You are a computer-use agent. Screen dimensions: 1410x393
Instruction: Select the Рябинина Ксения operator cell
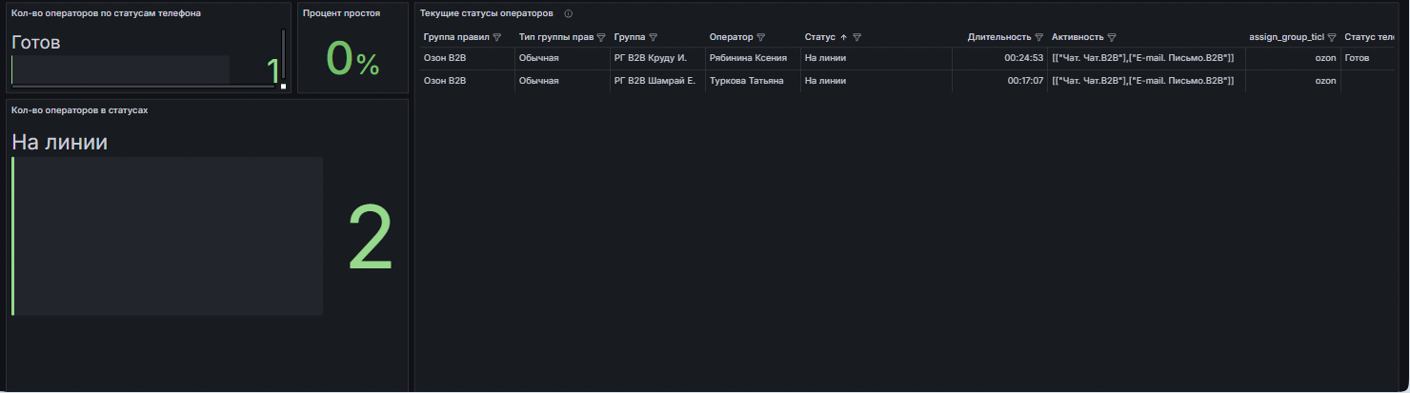coord(753,58)
